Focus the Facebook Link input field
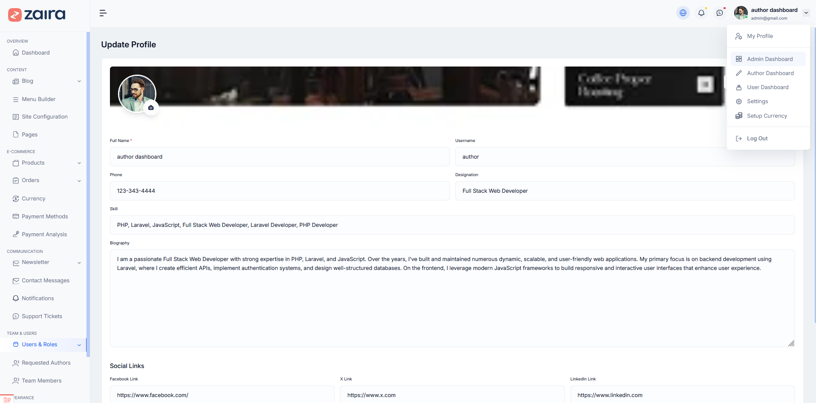Screen dimensions: 816x403 click(222, 395)
